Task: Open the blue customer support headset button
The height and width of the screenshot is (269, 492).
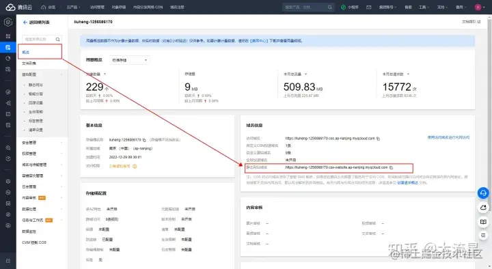Action: (x=483, y=193)
